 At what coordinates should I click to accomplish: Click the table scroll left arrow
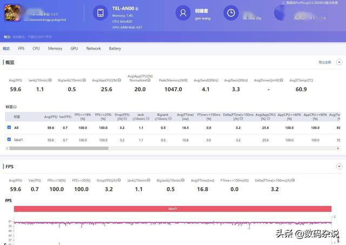coord(7,149)
